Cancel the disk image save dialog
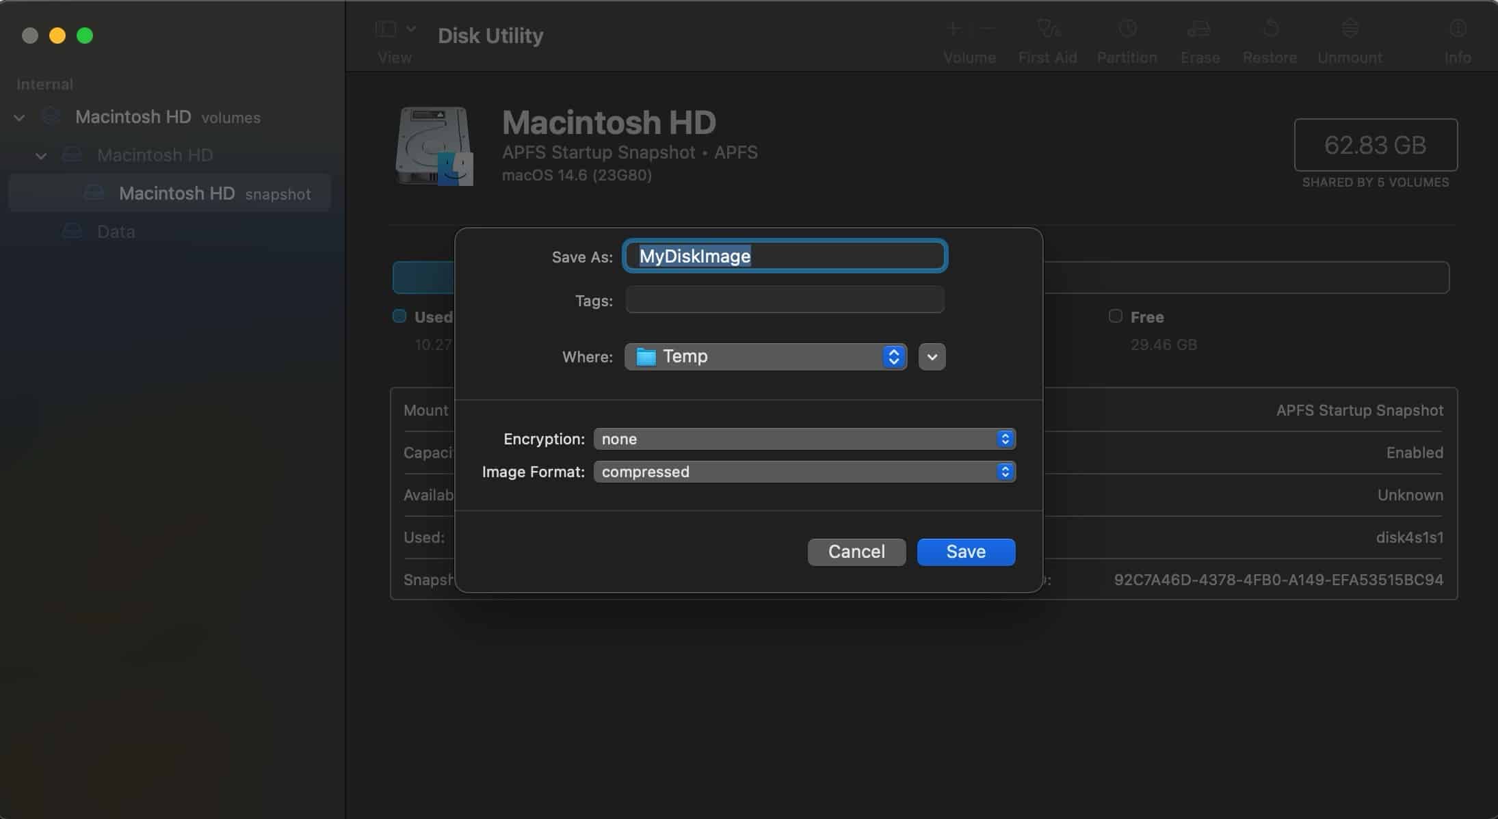This screenshot has width=1498, height=819. pos(856,552)
